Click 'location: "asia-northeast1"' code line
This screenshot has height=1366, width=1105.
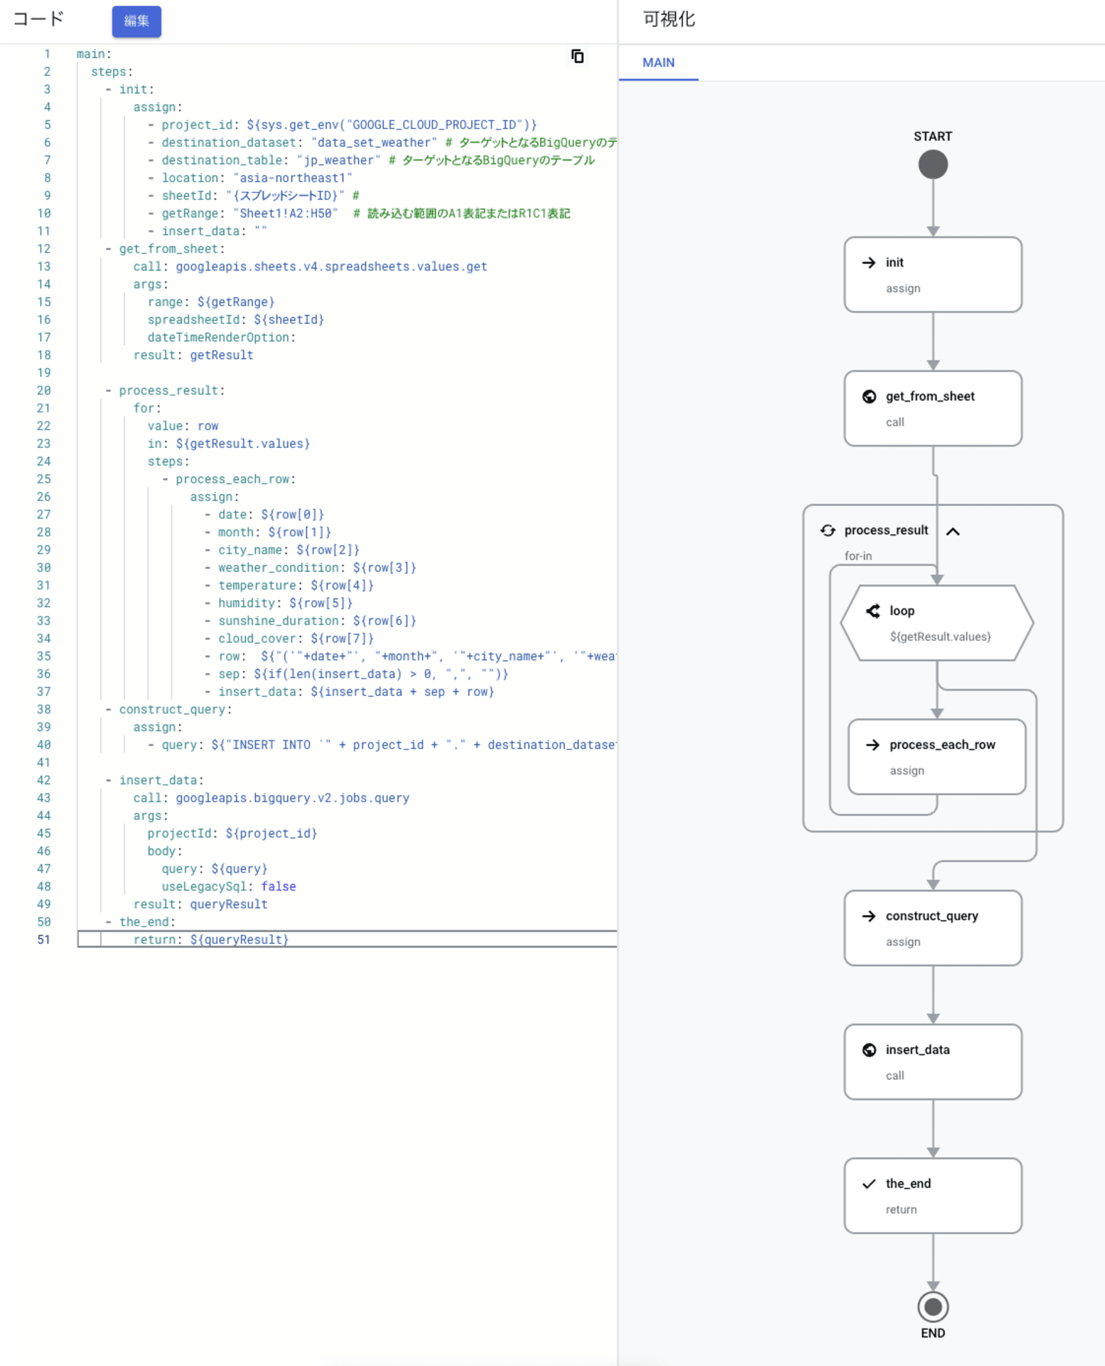(257, 178)
